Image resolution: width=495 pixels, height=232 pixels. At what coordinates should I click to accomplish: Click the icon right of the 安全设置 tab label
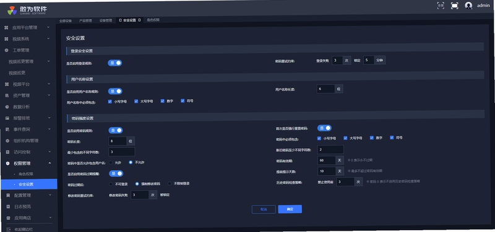coord(139,20)
